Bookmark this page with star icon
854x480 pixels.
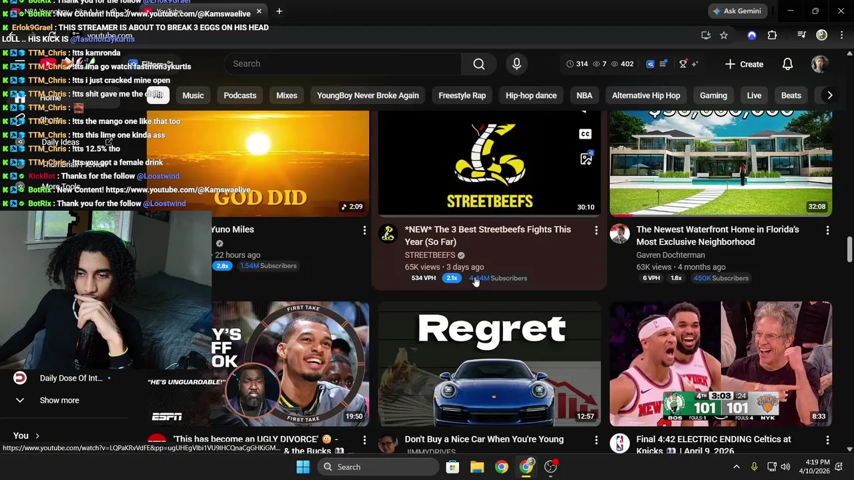pyautogui.click(x=724, y=35)
